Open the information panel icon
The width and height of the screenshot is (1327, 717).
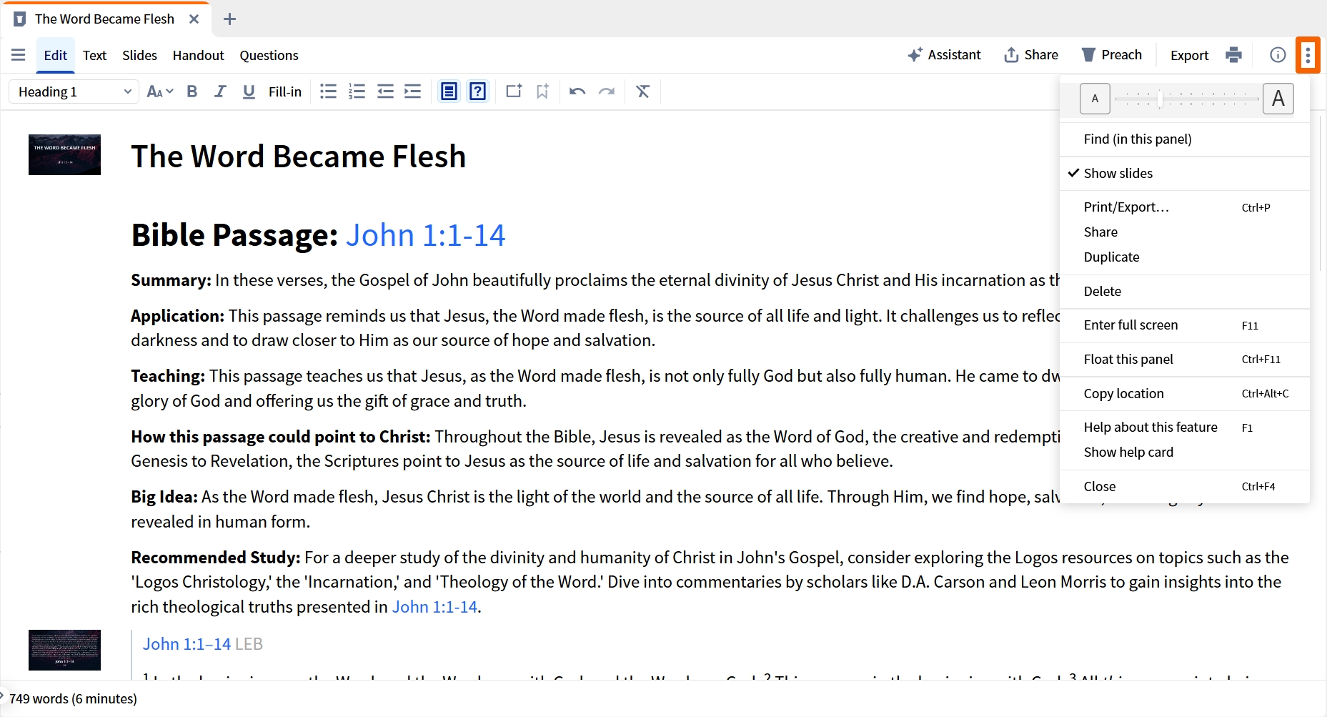[x=1278, y=55]
